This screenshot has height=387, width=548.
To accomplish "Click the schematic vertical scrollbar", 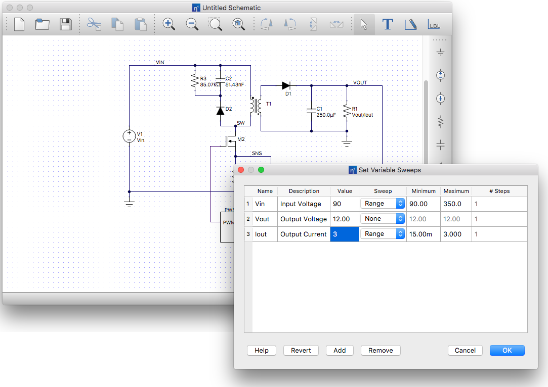I will pyautogui.click(x=426, y=122).
